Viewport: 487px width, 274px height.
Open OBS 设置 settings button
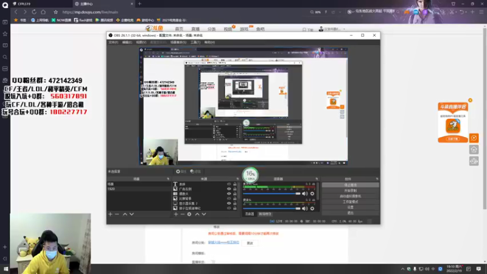click(x=351, y=207)
